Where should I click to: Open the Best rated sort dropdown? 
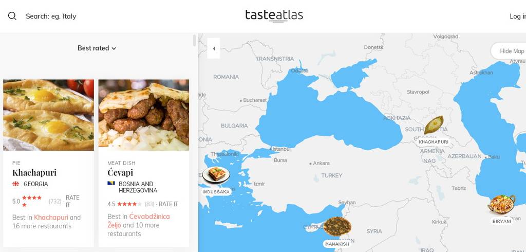97,48
